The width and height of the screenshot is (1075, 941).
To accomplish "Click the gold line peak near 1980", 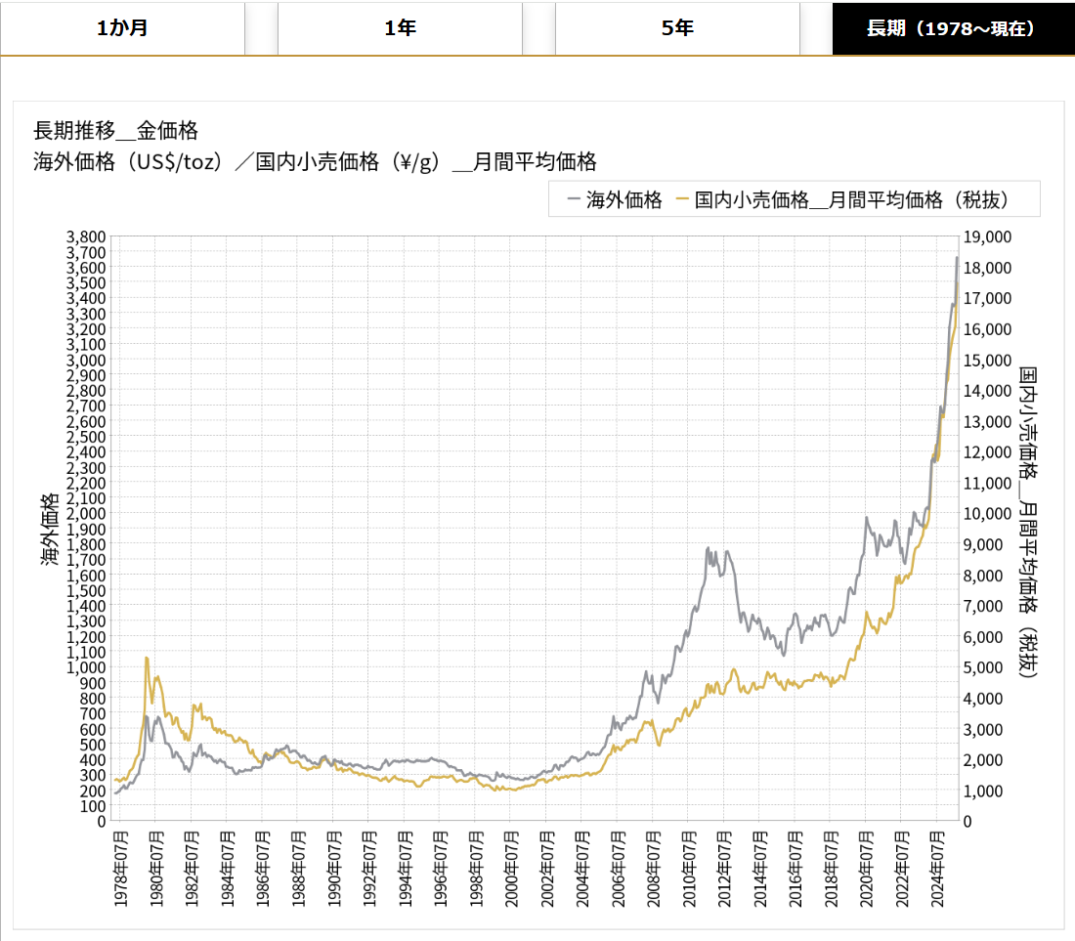I will point(147,659).
